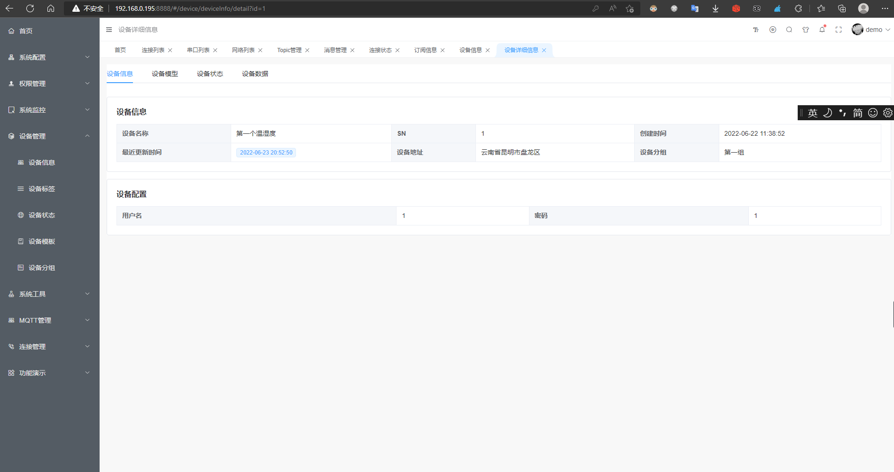
Task: Close the 串口列表 page tab
Action: 215,50
